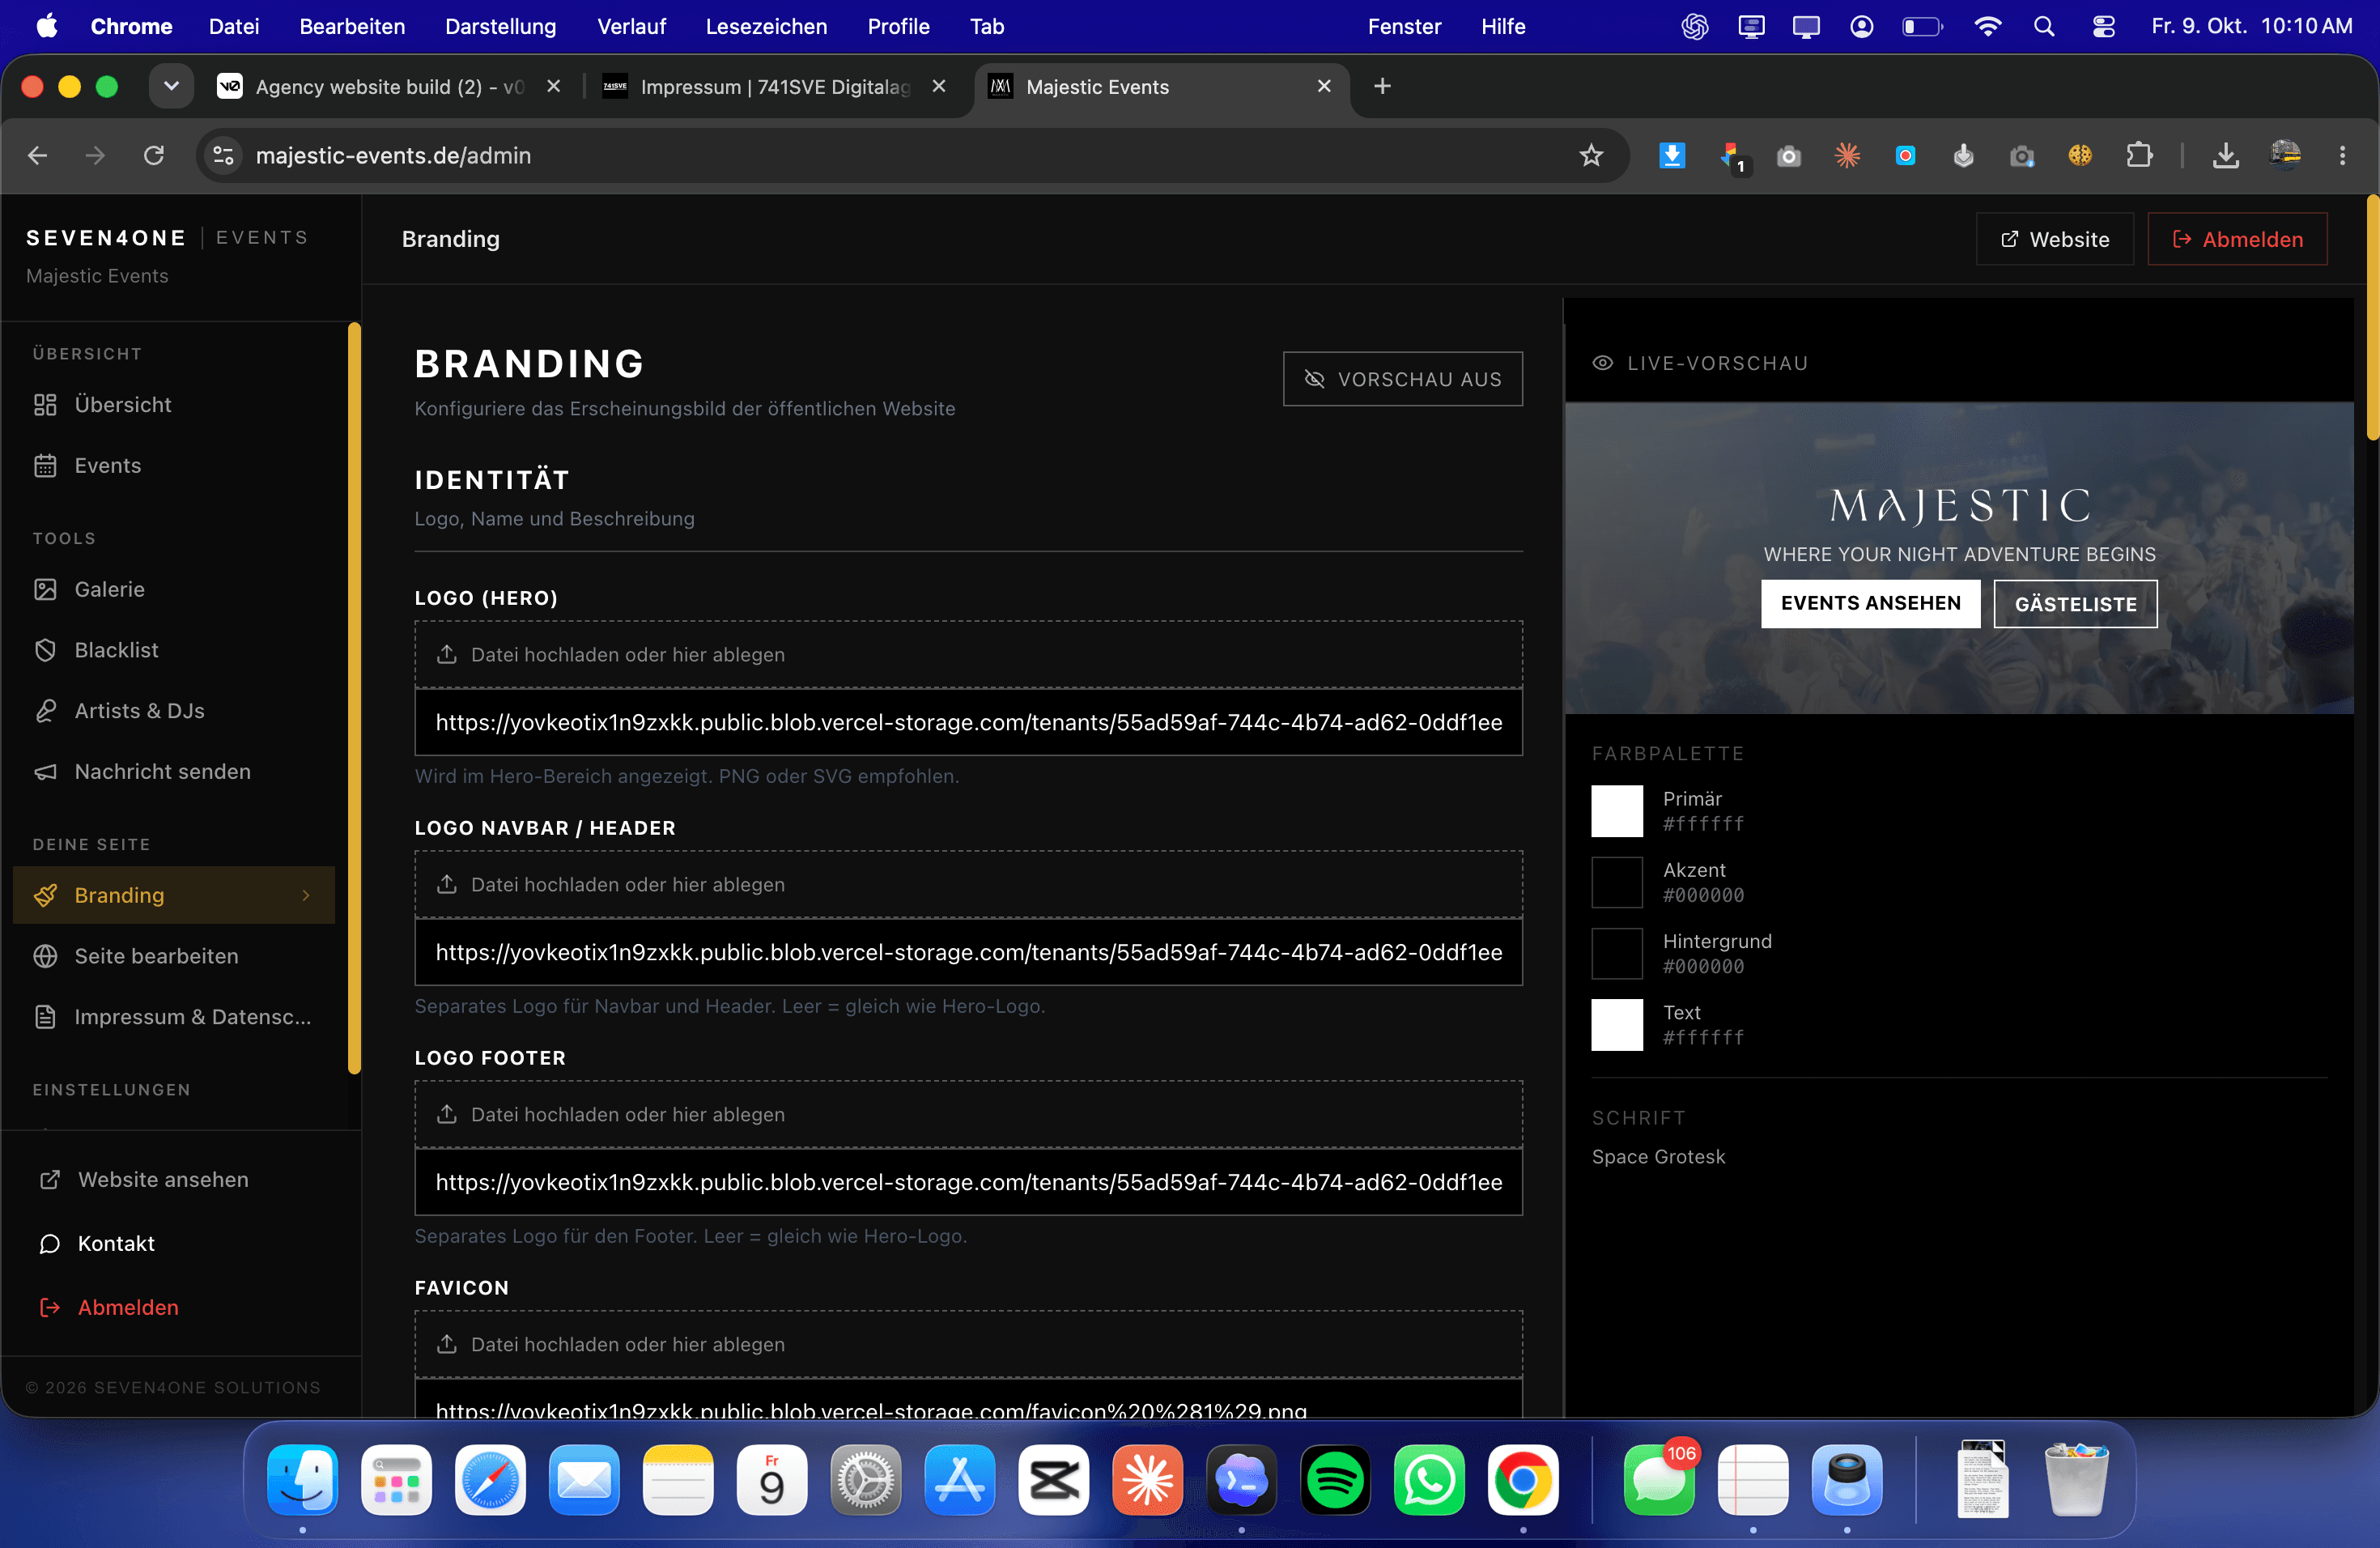Open Seite bearbeiten page editor

point(174,957)
